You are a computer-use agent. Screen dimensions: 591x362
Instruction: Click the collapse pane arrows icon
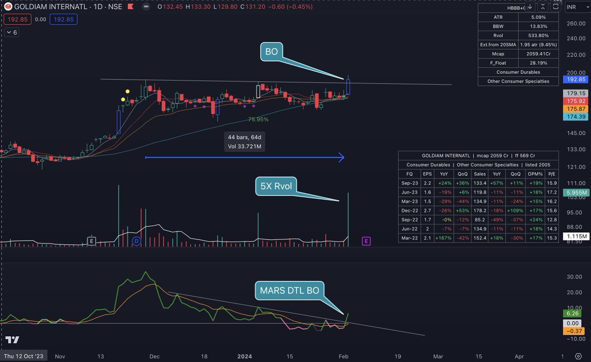pyautogui.click(x=542, y=7)
